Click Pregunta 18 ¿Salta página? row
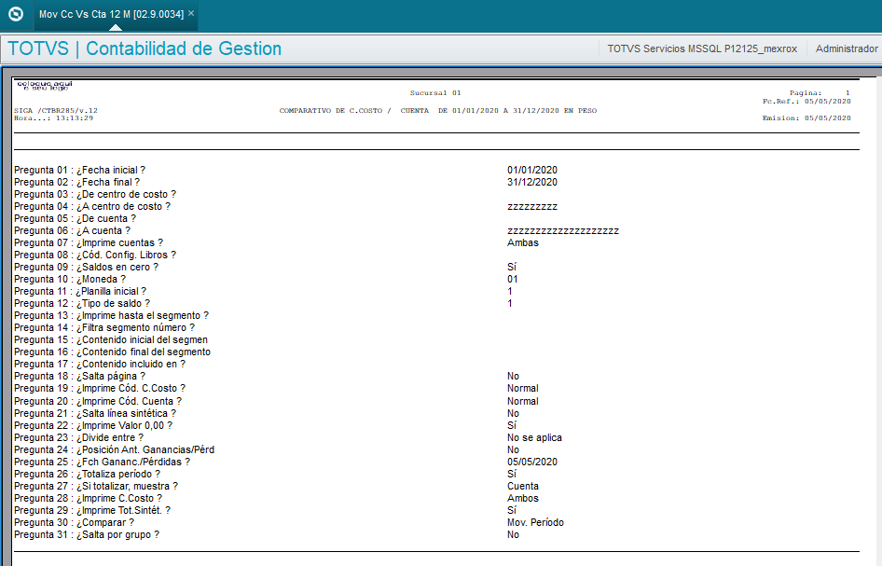 coord(80,376)
